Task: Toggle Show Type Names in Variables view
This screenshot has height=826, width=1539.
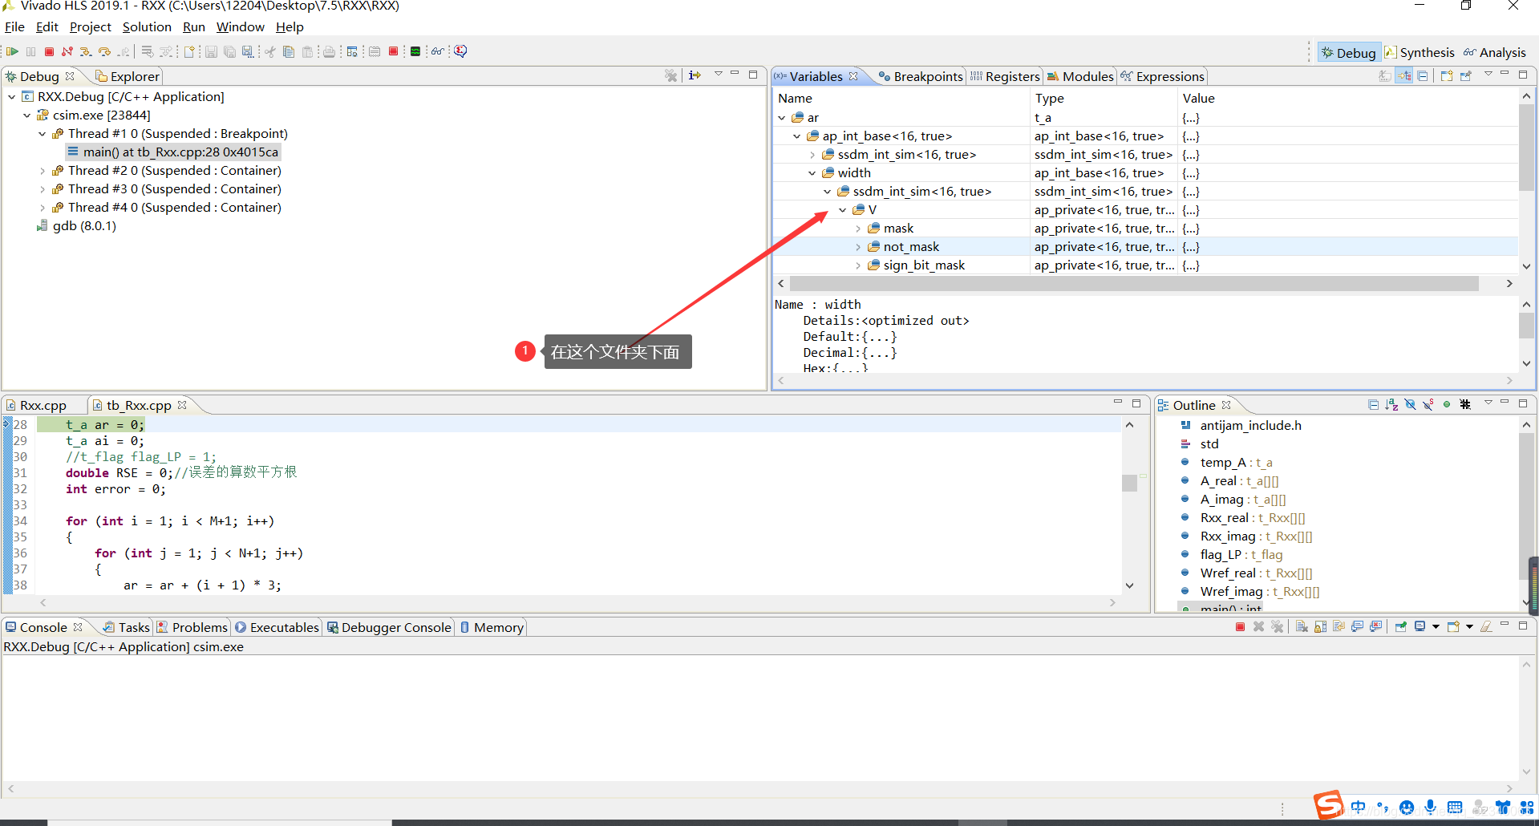Action: 1384,76
